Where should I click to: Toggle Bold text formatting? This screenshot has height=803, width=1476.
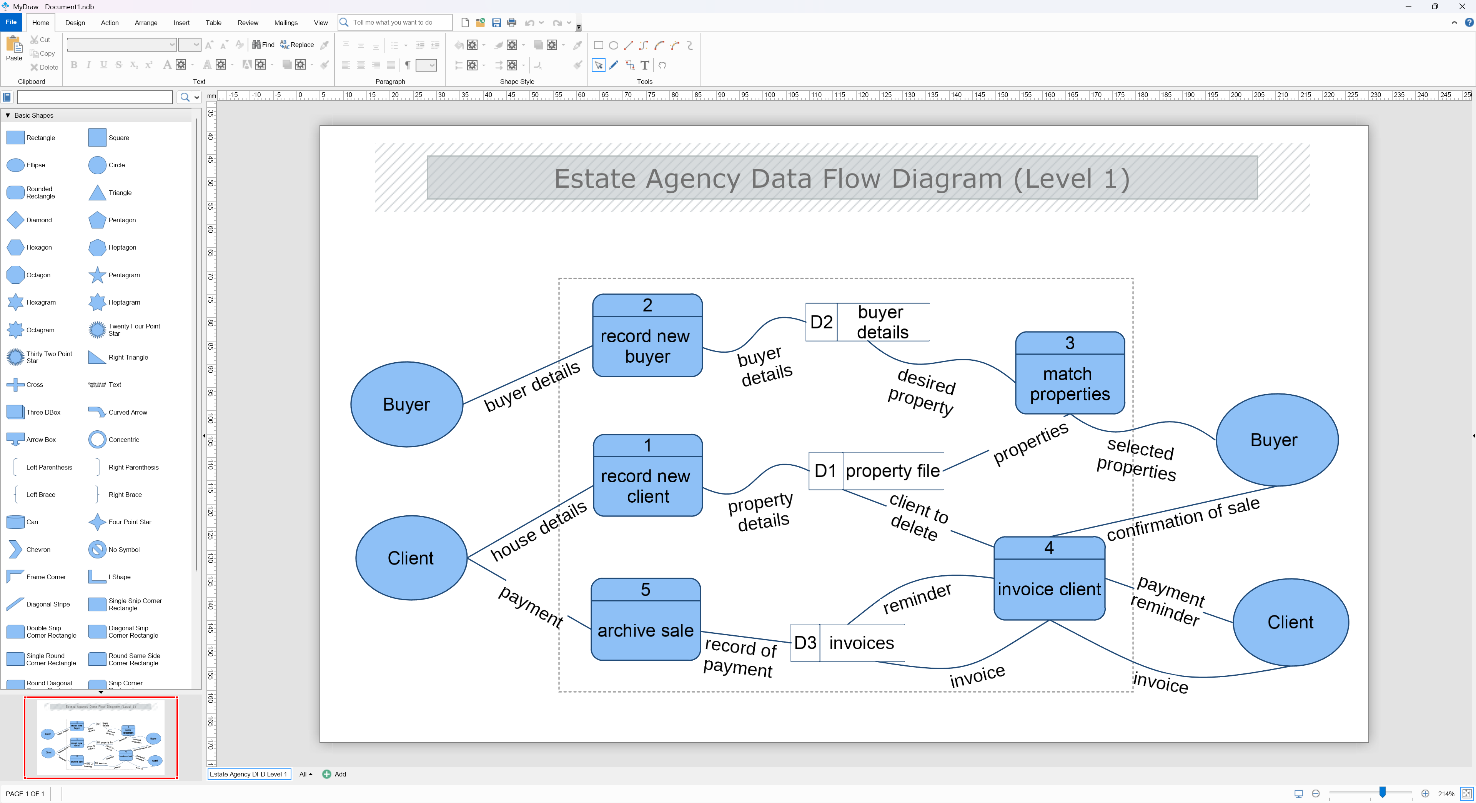point(74,65)
